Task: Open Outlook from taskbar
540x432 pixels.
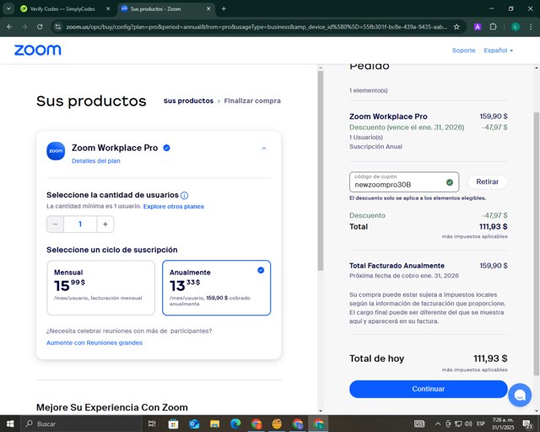Action: 194,424
